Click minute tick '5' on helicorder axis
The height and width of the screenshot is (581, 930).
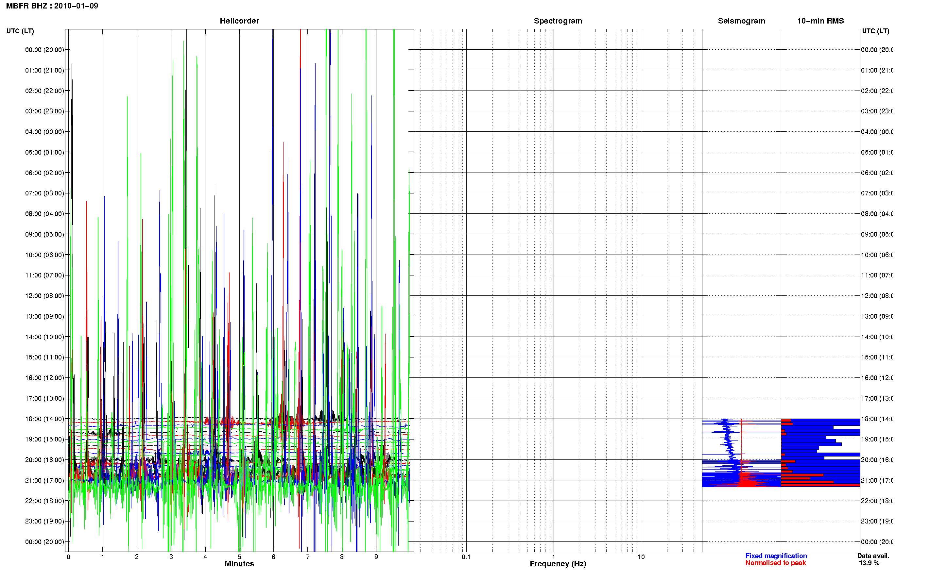(239, 557)
